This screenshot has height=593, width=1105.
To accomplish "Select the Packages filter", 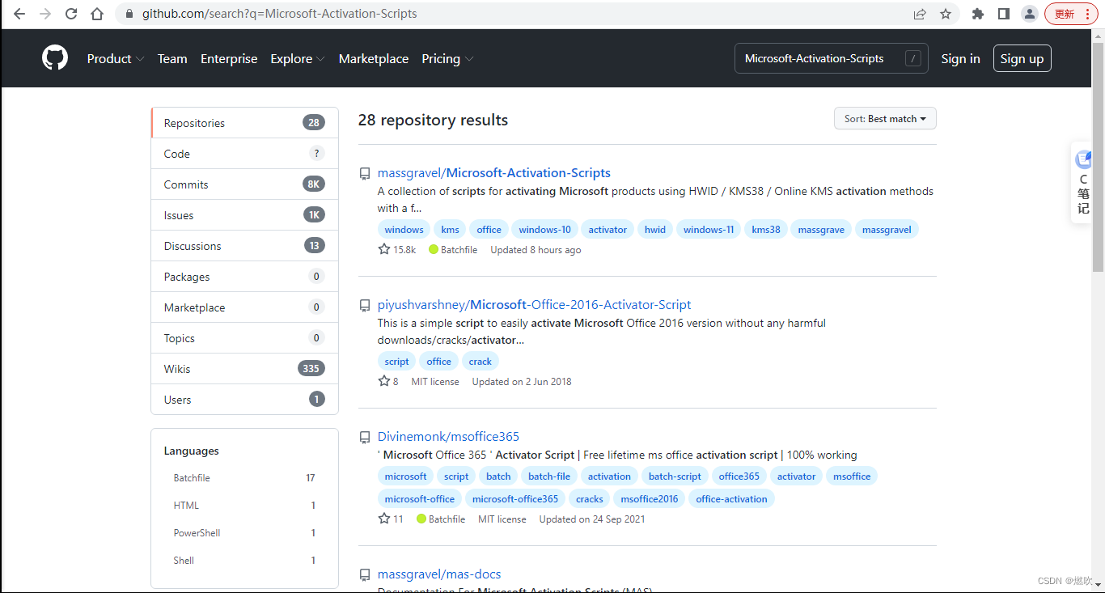I will pos(244,277).
